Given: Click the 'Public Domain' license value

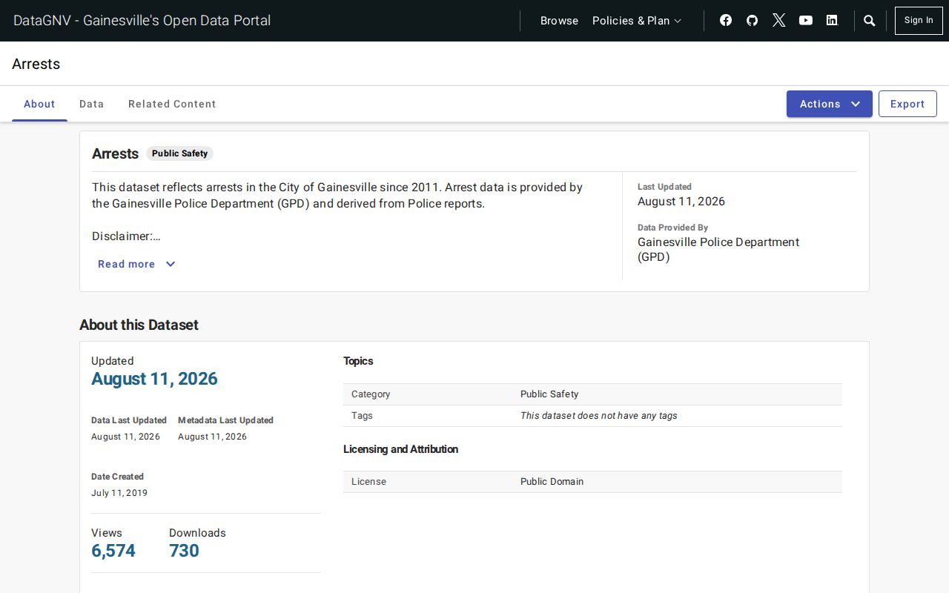Looking at the screenshot, I should [x=552, y=482].
